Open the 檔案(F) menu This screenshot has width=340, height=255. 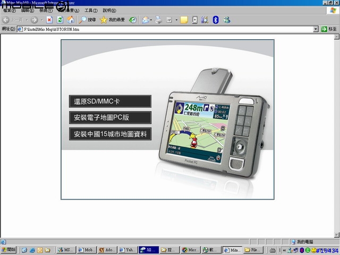(10, 11)
